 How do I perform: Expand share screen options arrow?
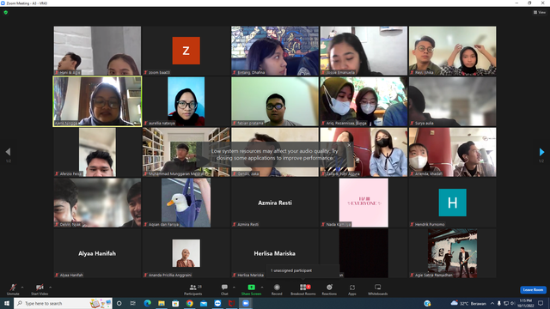(262, 288)
